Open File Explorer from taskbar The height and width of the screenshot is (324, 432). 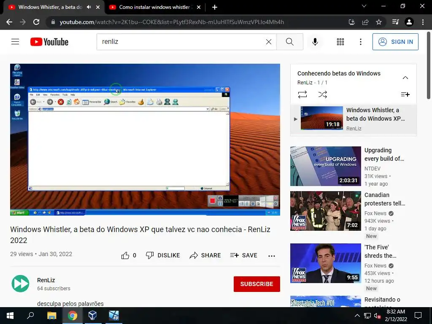(x=52, y=316)
